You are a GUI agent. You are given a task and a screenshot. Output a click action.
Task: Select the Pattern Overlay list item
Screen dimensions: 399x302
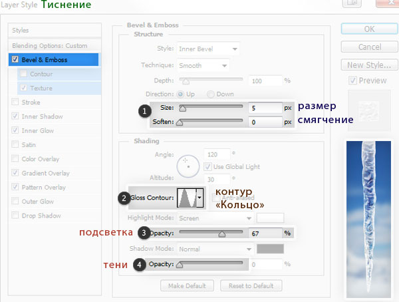point(44,188)
